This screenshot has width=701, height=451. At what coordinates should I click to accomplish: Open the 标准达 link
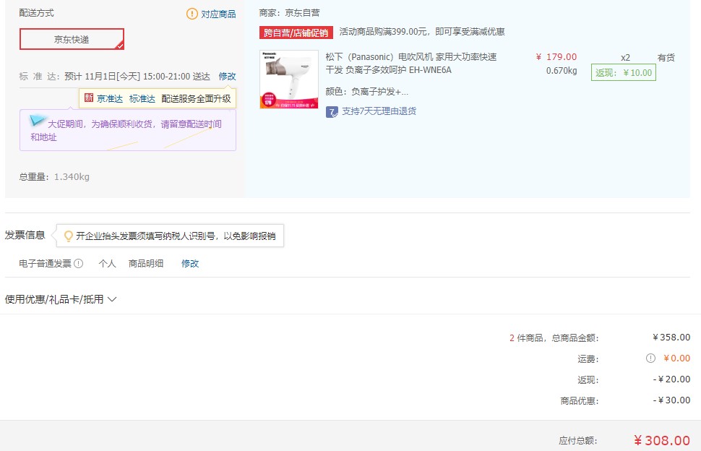click(x=142, y=98)
